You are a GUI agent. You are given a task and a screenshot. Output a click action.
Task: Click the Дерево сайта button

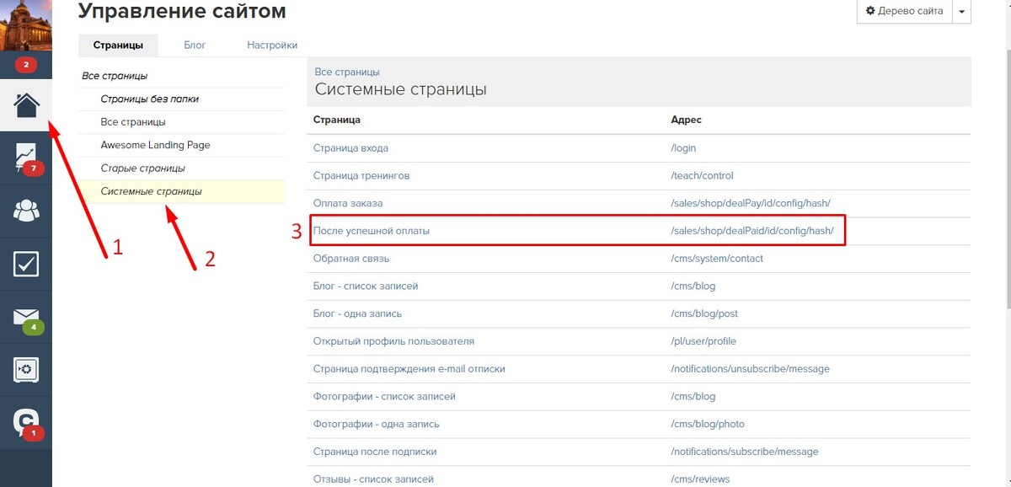(x=904, y=12)
